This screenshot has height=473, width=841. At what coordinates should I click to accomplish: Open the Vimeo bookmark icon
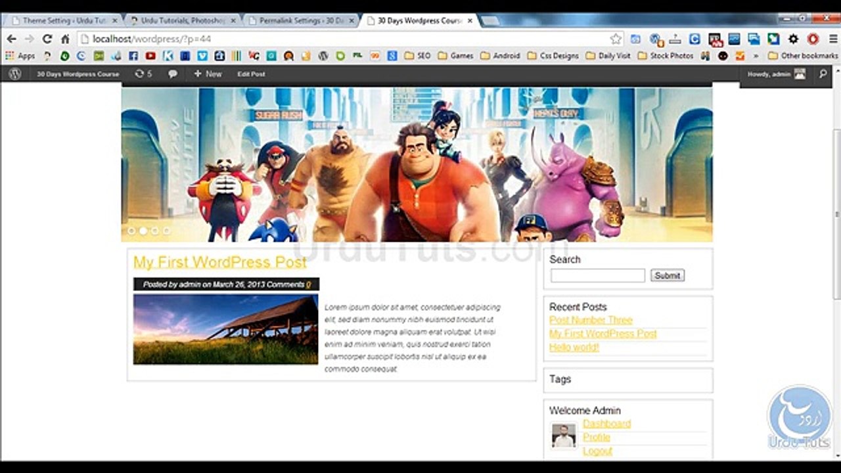click(202, 56)
